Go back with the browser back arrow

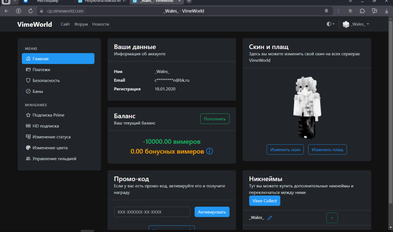(x=7, y=11)
